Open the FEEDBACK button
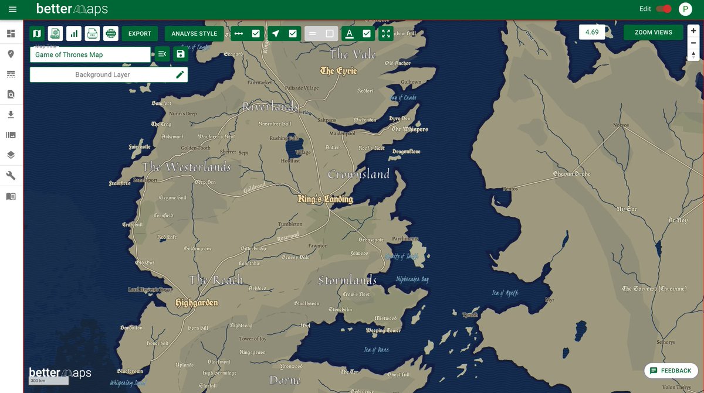Viewport: 704px width, 393px height. [x=671, y=370]
